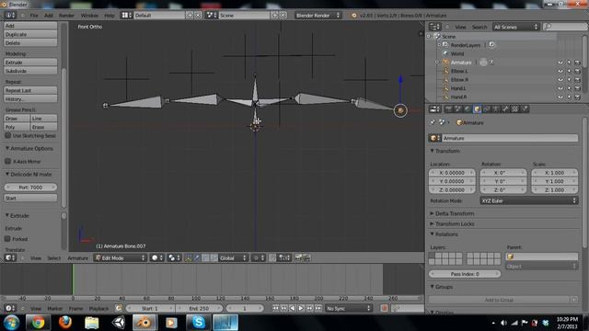
Task: Open the File menu
Action: coord(34,16)
